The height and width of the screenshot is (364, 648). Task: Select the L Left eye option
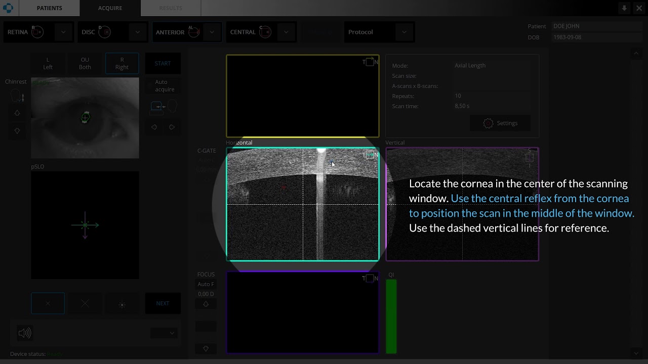pyautogui.click(x=48, y=63)
